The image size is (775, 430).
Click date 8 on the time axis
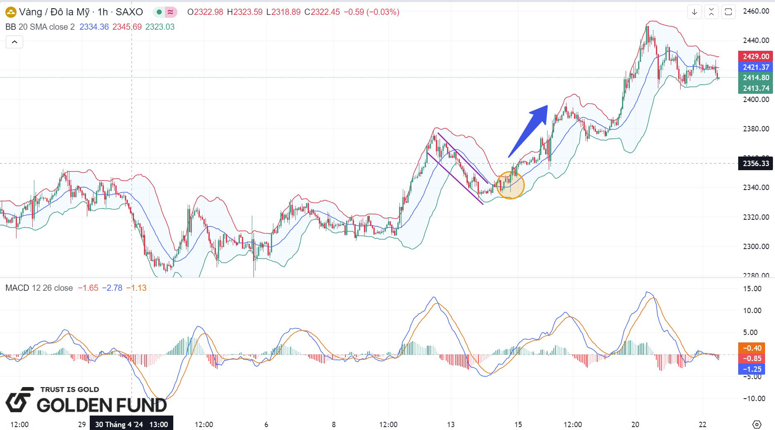334,424
